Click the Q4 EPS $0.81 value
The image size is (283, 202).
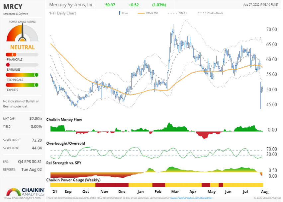click(x=30, y=162)
